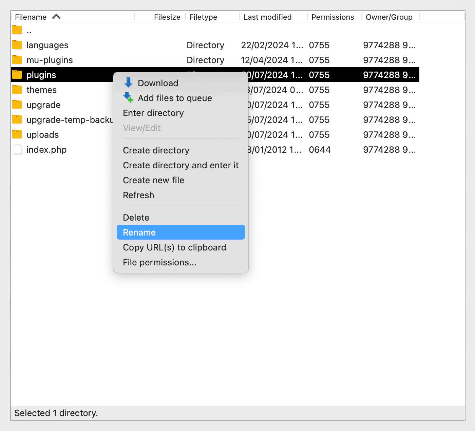Select the themes folder name
The width and height of the screenshot is (475, 431).
coord(41,90)
